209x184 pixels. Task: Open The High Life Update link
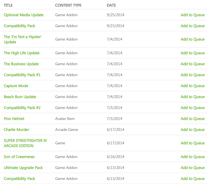[x=22, y=53]
